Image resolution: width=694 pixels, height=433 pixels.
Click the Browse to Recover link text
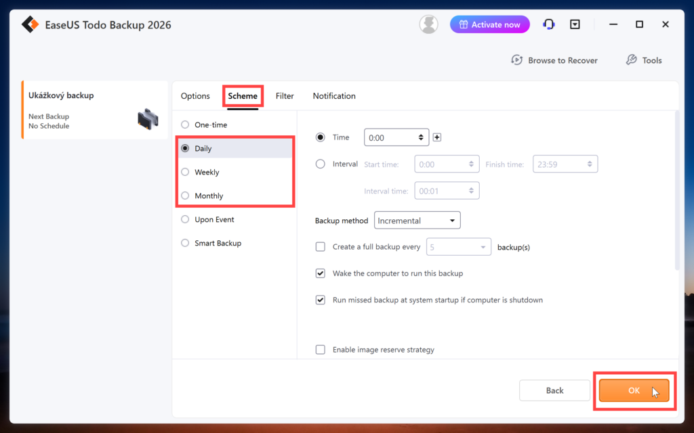563,60
